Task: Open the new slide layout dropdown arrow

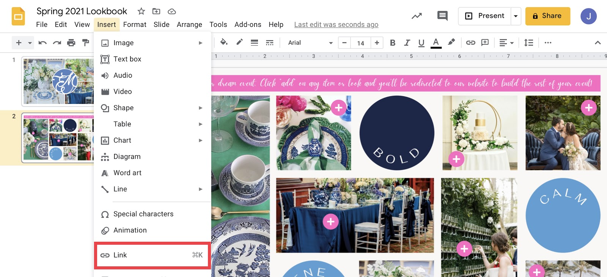Action: (x=30, y=43)
